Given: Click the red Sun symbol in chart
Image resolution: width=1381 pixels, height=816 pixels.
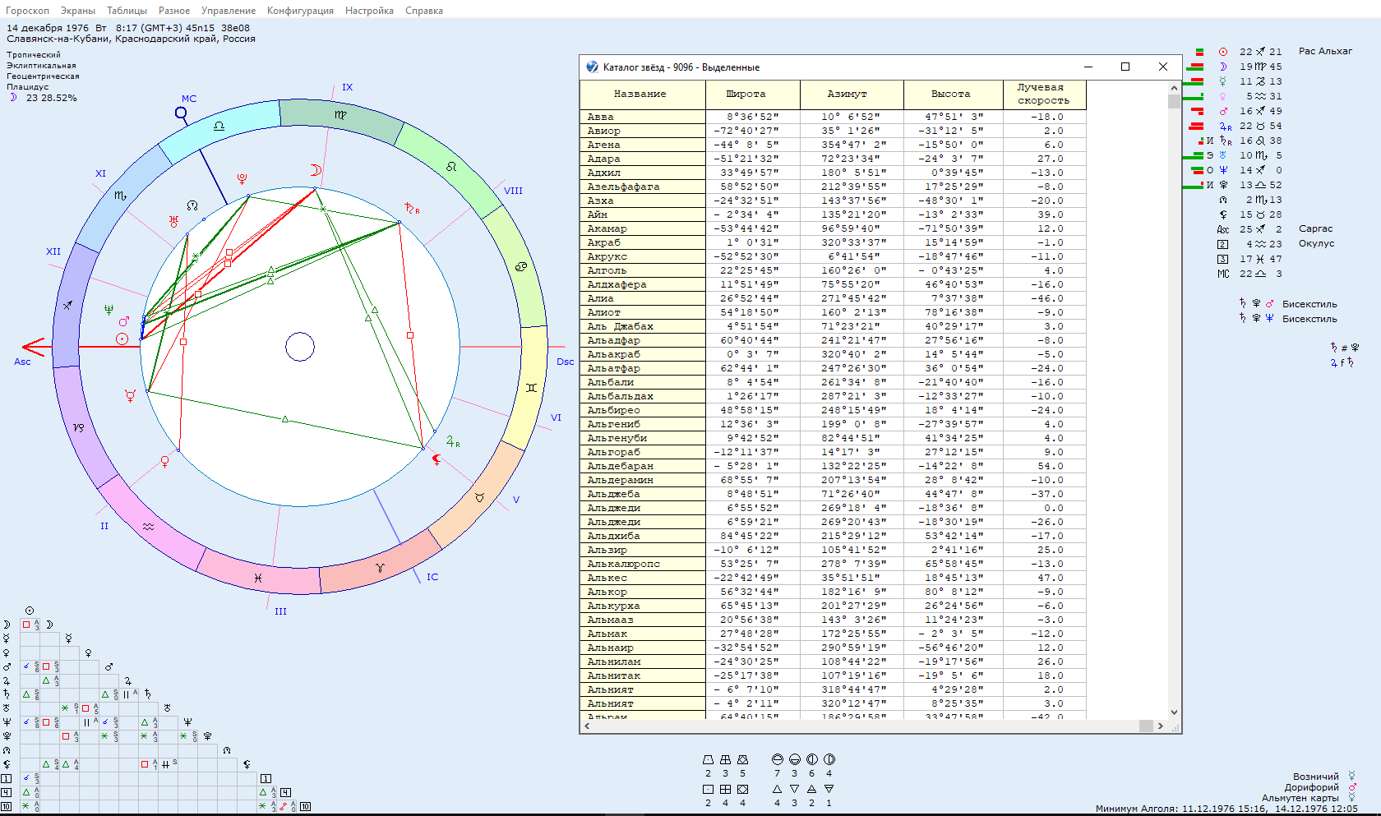Looking at the screenshot, I should (122, 339).
